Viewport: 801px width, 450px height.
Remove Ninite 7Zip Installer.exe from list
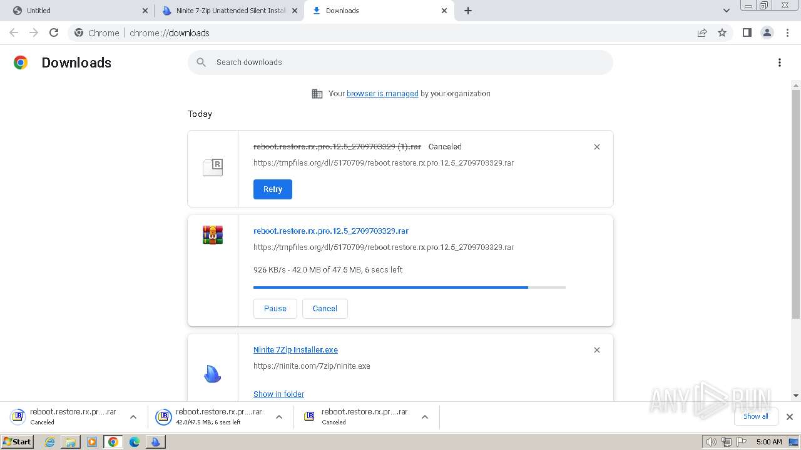coord(596,350)
